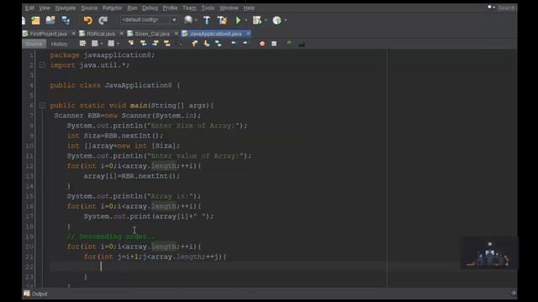The image size is (538, 302).
Task: Expand the Build Project globe dropdown arrow
Action: coord(196,20)
